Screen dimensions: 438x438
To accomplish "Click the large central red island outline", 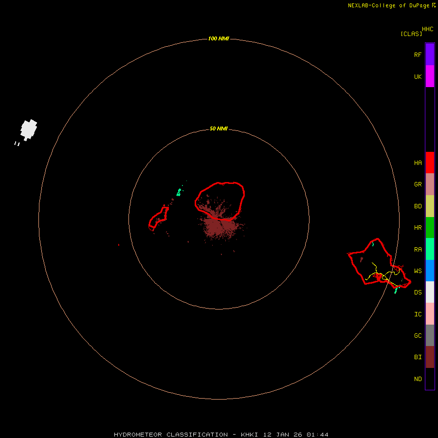I will point(220,201).
